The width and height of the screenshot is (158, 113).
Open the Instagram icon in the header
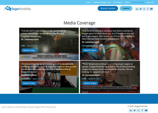(144, 9)
